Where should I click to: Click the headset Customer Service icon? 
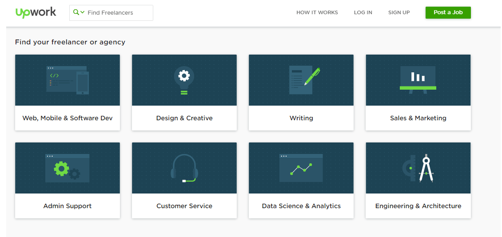pyautogui.click(x=184, y=168)
